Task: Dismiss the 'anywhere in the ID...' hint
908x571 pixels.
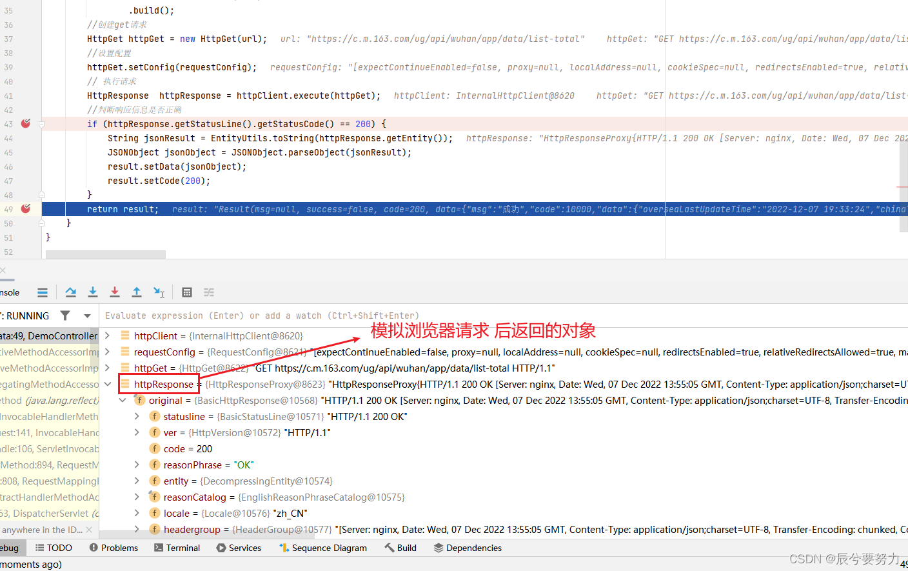Action: 89,530
